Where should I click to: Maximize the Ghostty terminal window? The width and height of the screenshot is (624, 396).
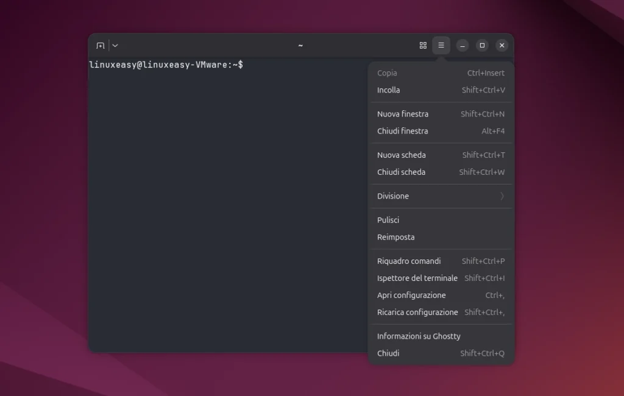pyautogui.click(x=482, y=46)
